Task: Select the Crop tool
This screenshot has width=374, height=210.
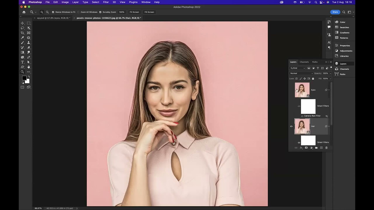Action: coord(22,33)
